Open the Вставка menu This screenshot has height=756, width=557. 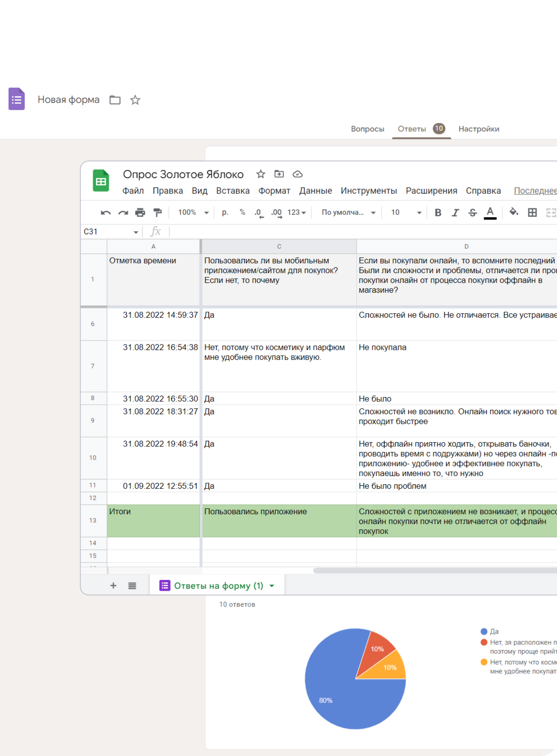pos(233,191)
